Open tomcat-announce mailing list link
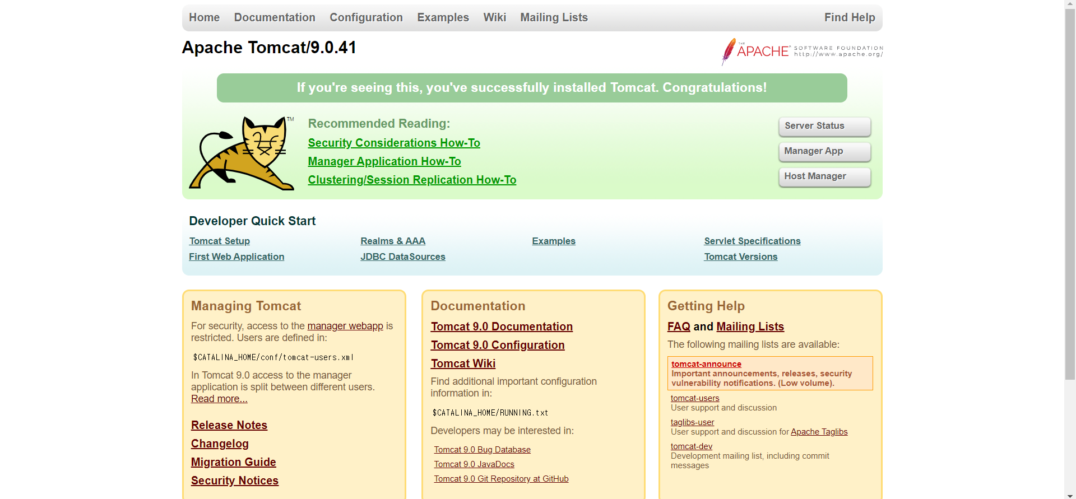 (706, 364)
